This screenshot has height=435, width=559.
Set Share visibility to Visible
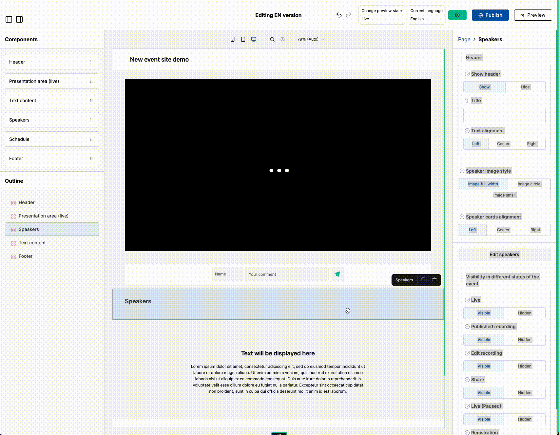coord(484,392)
